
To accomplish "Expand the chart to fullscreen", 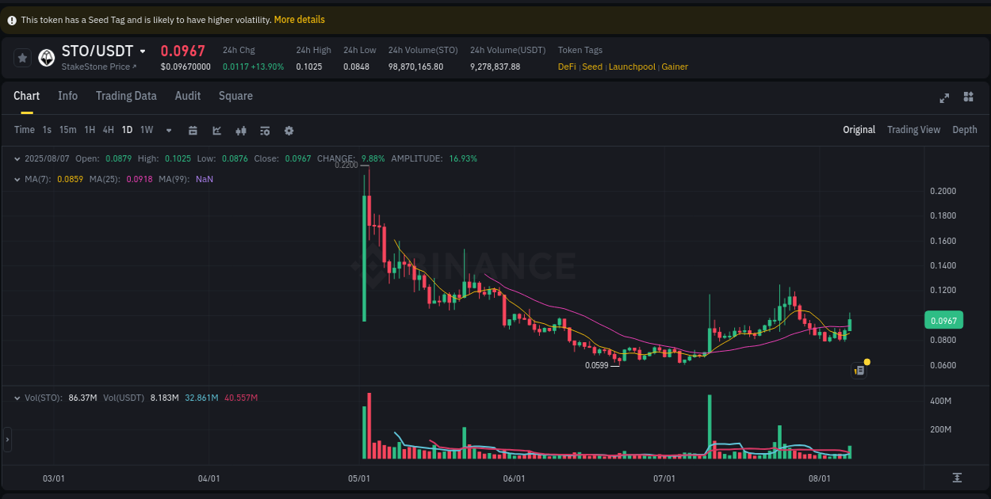I will [944, 97].
